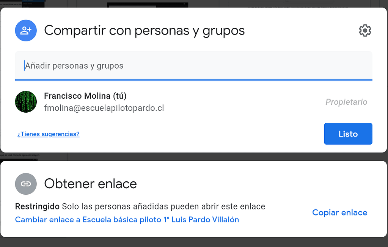Click the gray chain link icon
Screen dimensions: 388x247
26,184
